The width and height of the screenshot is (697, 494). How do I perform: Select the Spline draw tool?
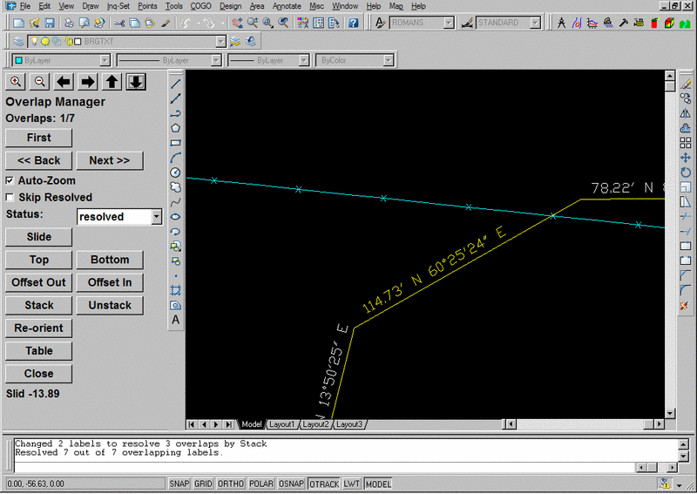176,202
